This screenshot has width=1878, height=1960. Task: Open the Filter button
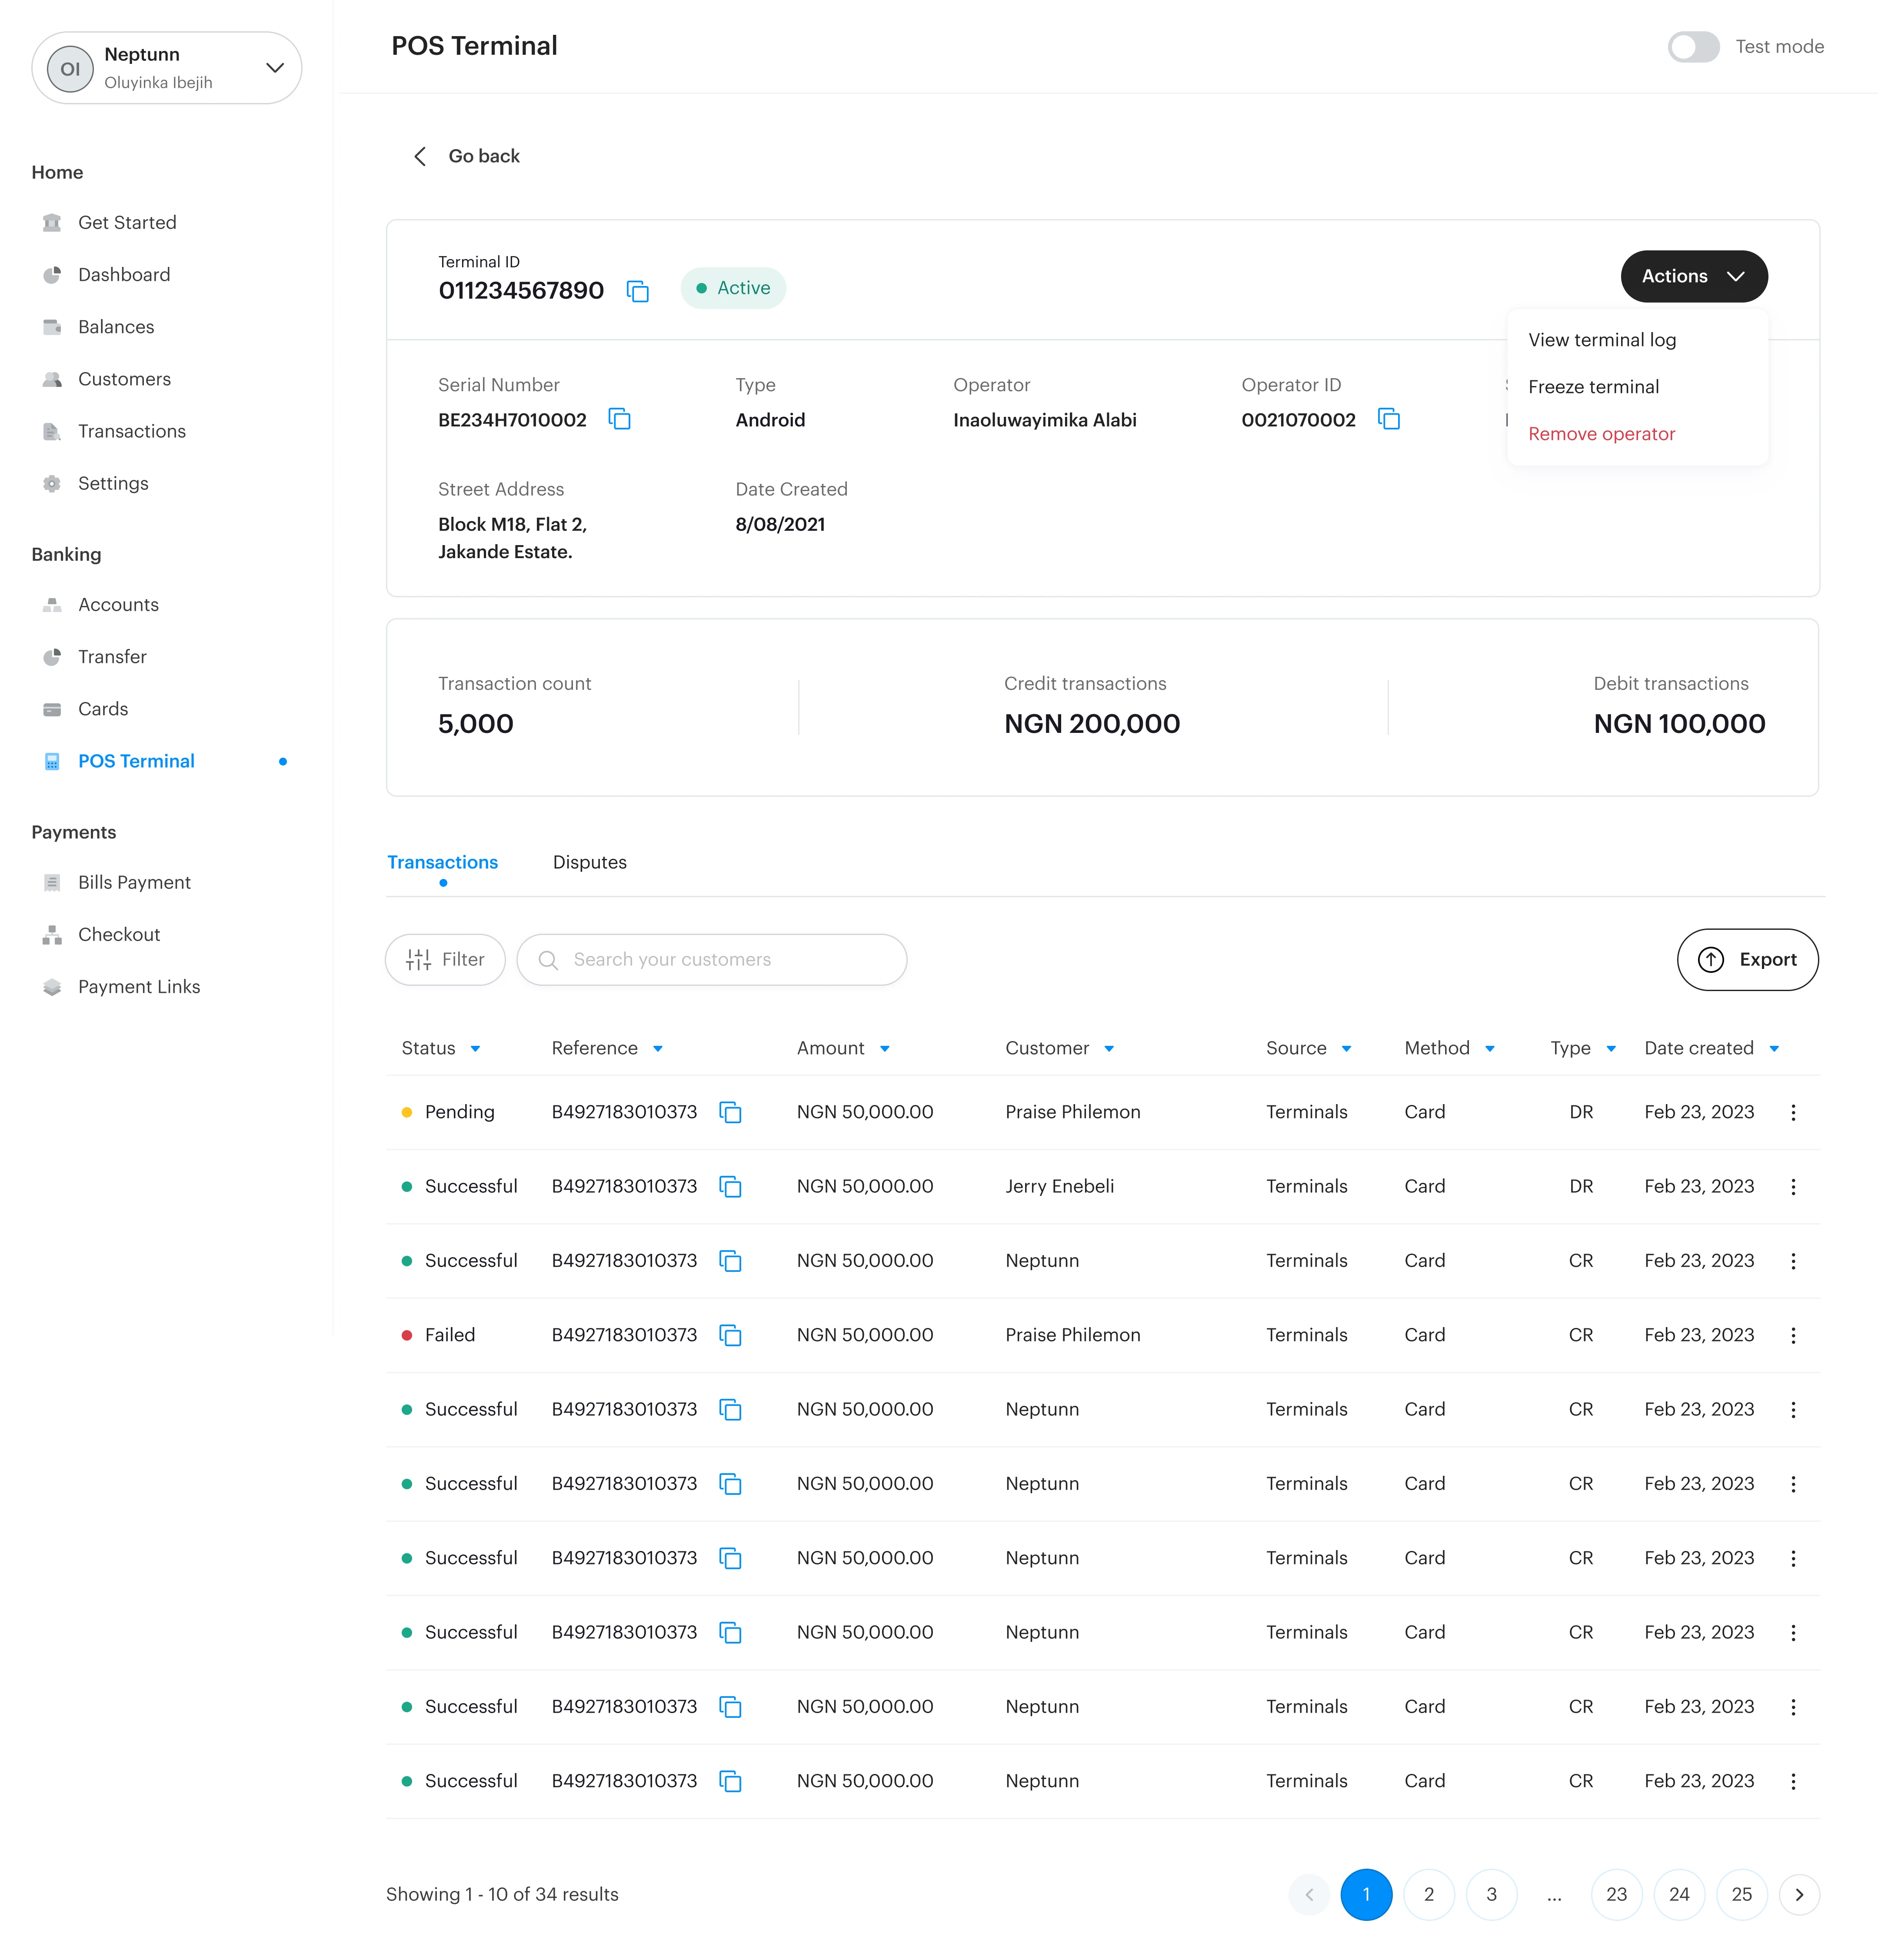coord(445,960)
